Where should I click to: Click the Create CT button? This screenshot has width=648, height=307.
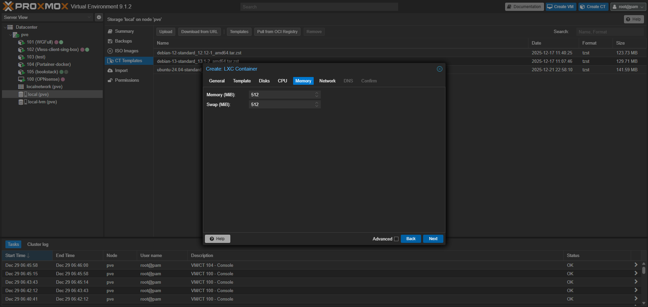click(593, 7)
